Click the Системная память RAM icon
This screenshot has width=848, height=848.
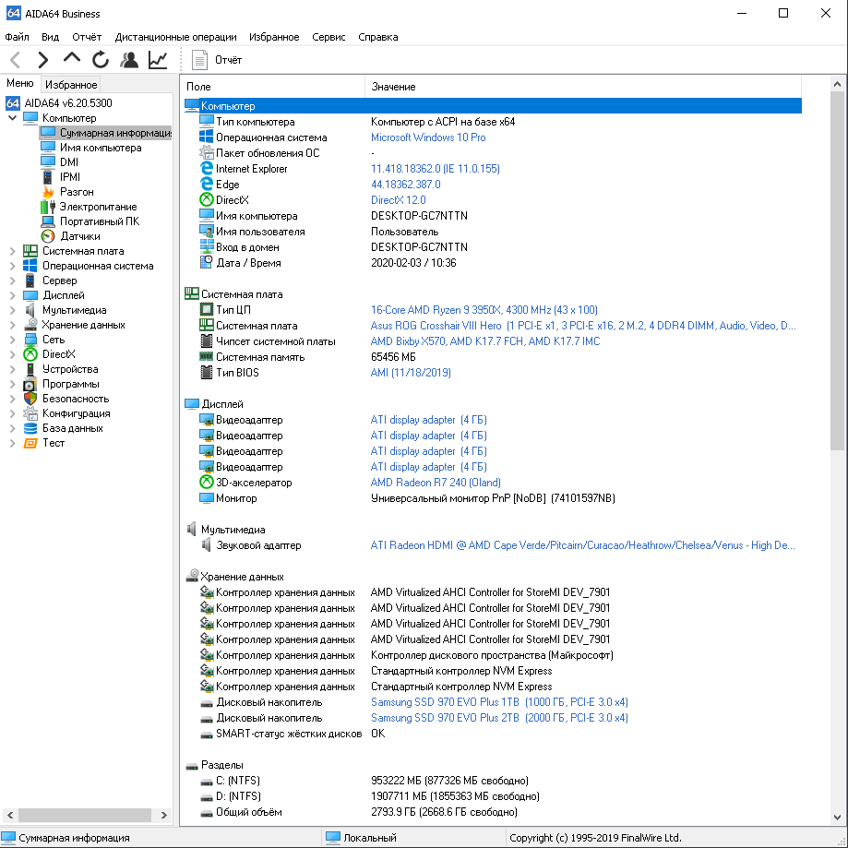[206, 356]
